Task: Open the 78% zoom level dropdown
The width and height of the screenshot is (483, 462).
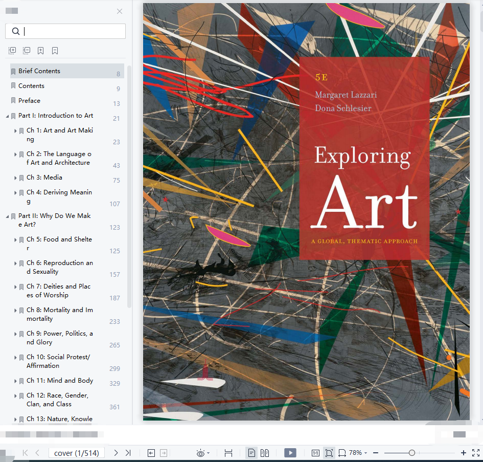Action: (x=358, y=453)
